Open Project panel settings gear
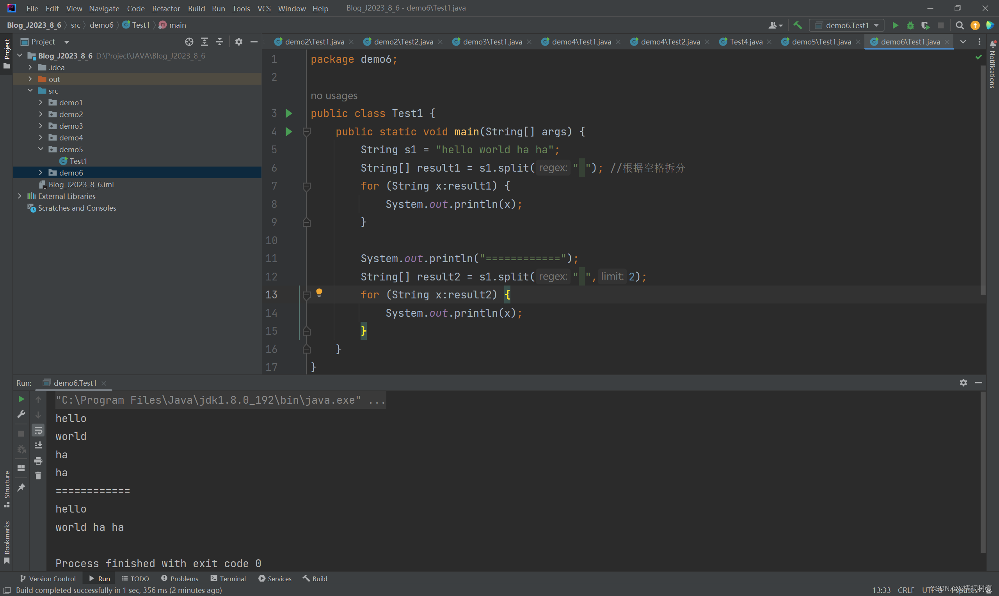The width and height of the screenshot is (999, 596). point(238,42)
